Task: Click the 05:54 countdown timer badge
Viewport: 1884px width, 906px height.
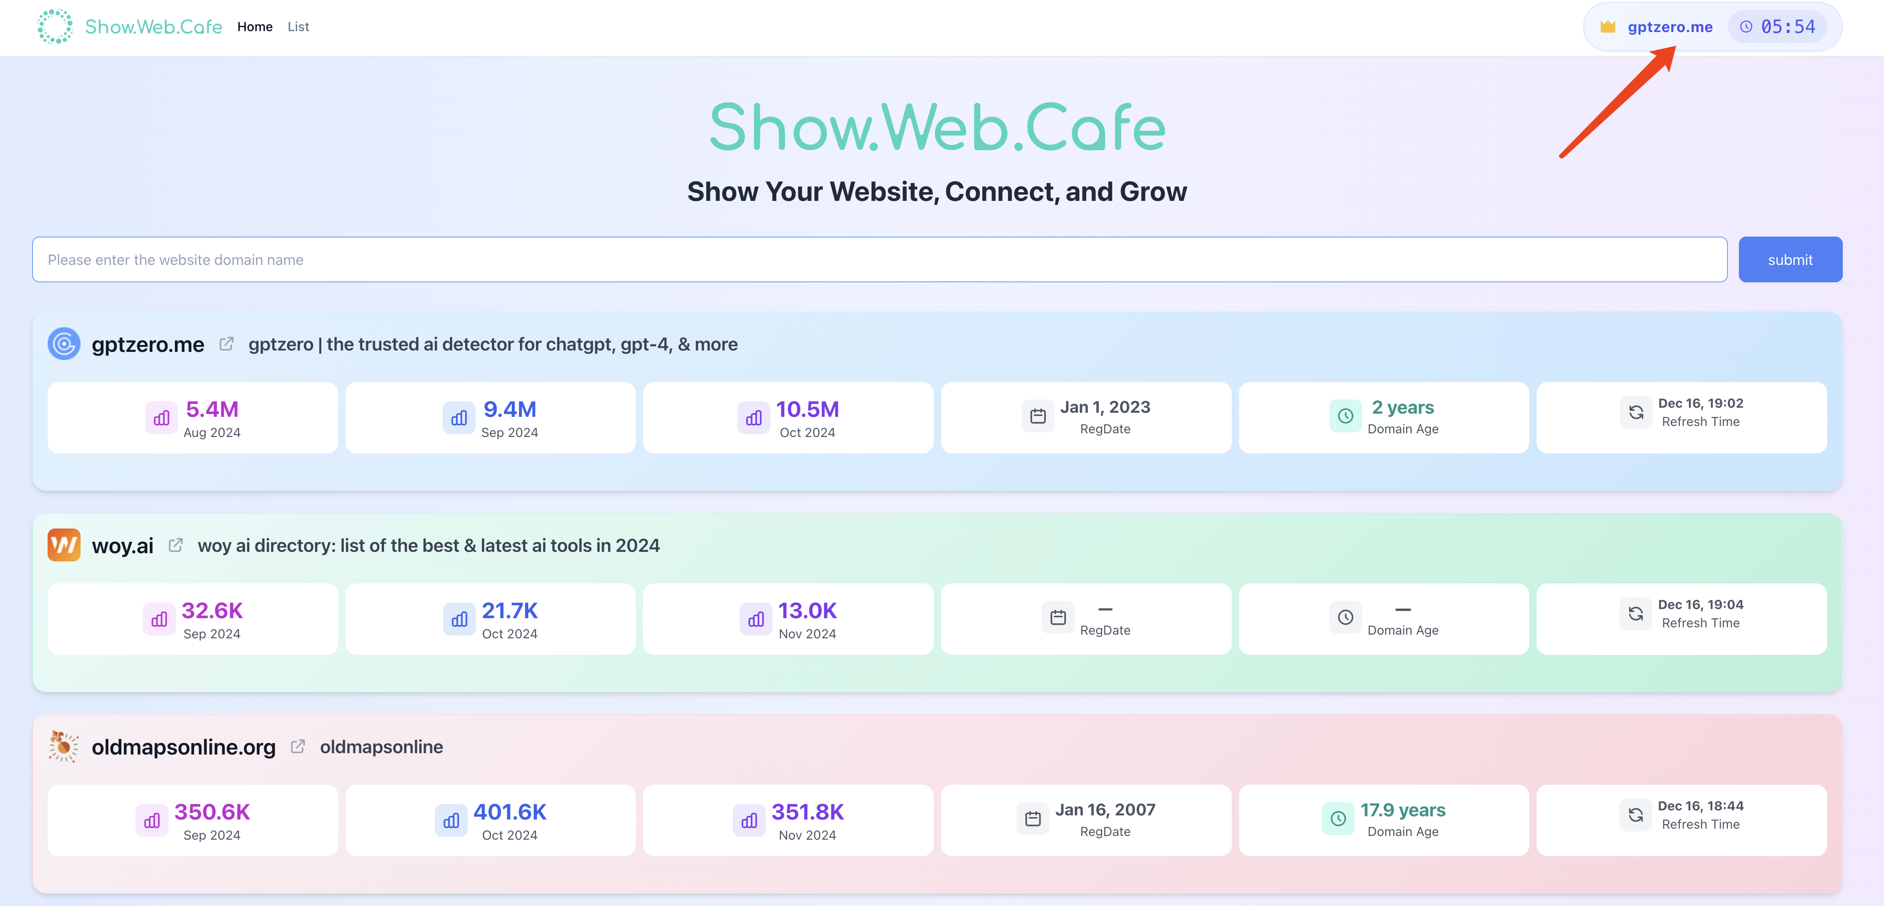Action: click(x=1777, y=27)
